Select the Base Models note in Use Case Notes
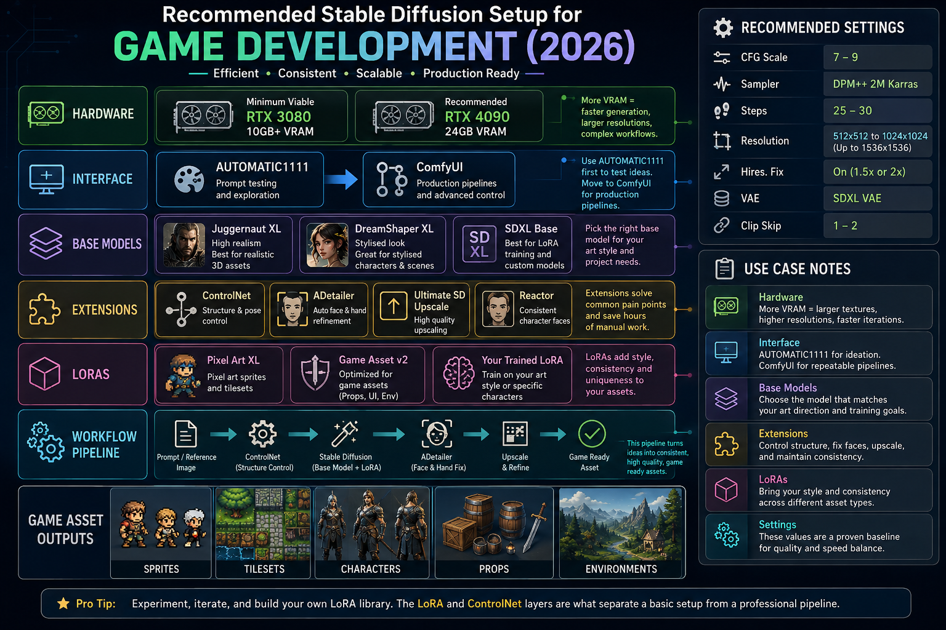 point(819,399)
